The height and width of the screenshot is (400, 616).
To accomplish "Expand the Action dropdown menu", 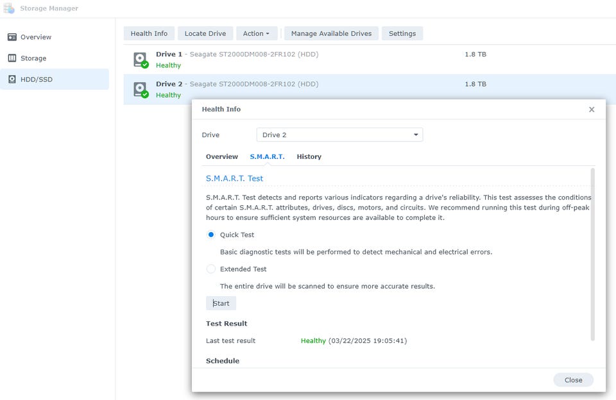I will tap(256, 33).
